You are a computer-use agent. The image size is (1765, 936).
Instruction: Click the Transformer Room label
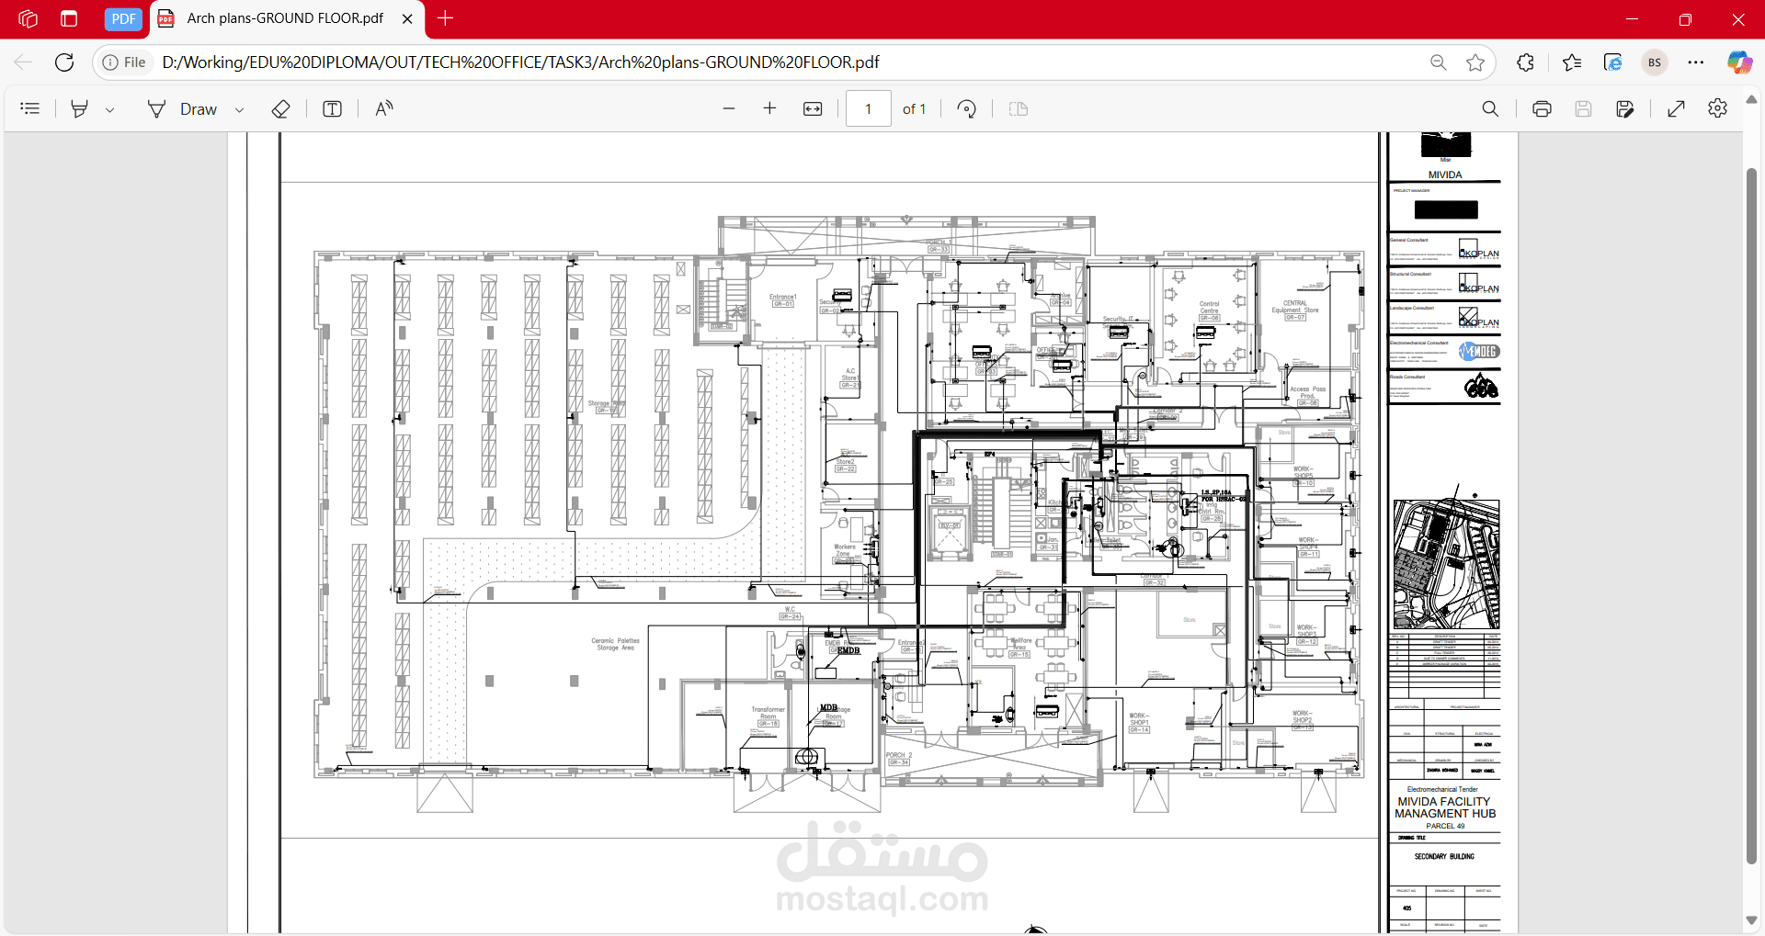click(x=768, y=716)
